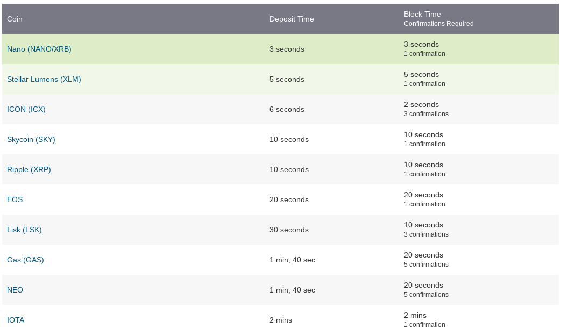Select ICON's deposit time "6 seconds"

click(287, 109)
